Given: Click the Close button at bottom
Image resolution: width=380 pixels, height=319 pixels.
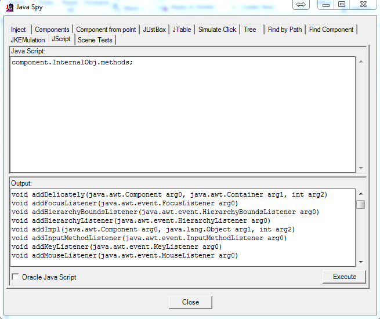Looking at the screenshot, I should point(190,302).
